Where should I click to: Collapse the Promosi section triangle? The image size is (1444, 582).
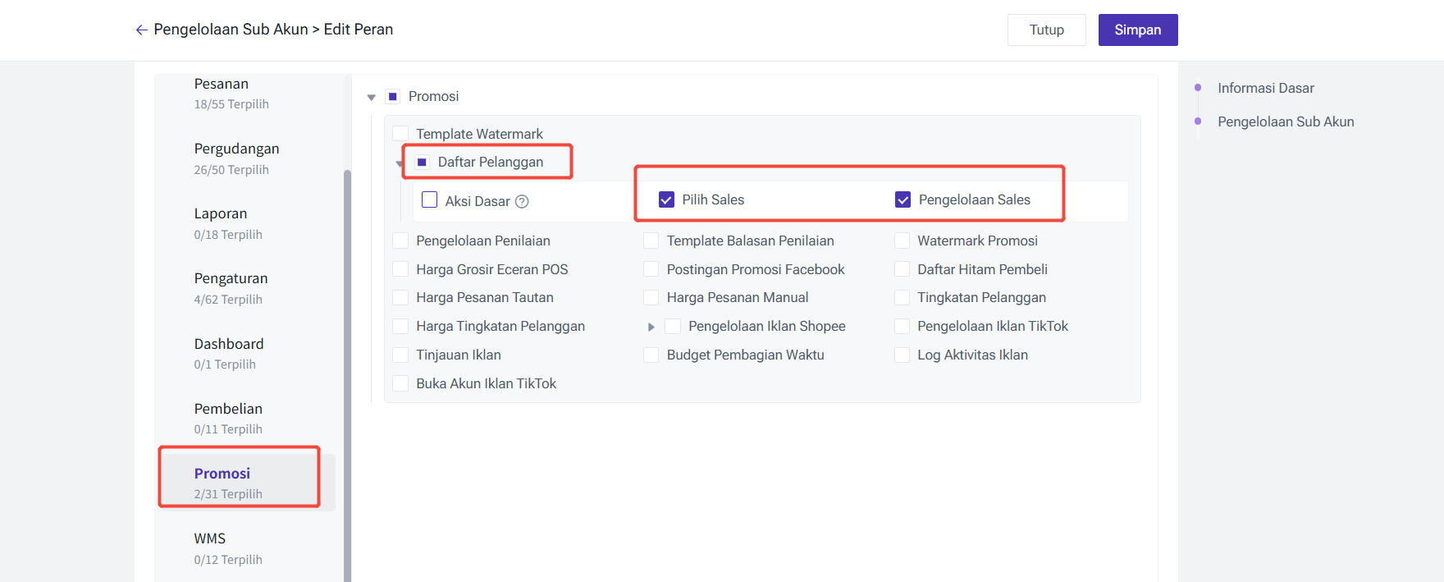point(372,97)
